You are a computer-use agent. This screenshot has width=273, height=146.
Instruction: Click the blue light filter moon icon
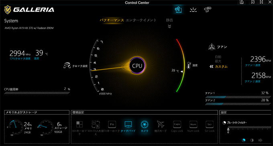coord(224,123)
